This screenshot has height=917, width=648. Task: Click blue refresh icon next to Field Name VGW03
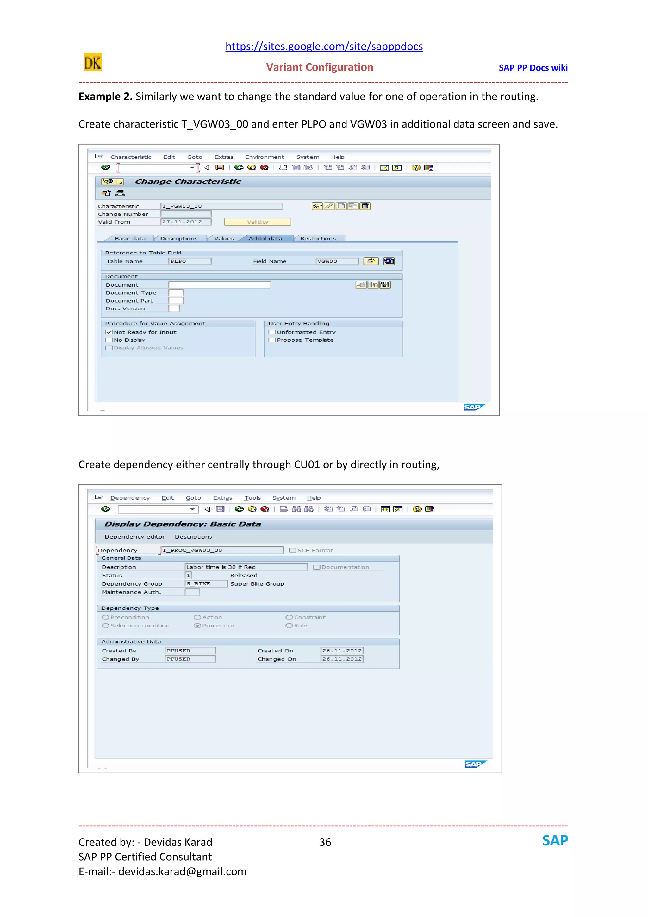click(x=389, y=261)
